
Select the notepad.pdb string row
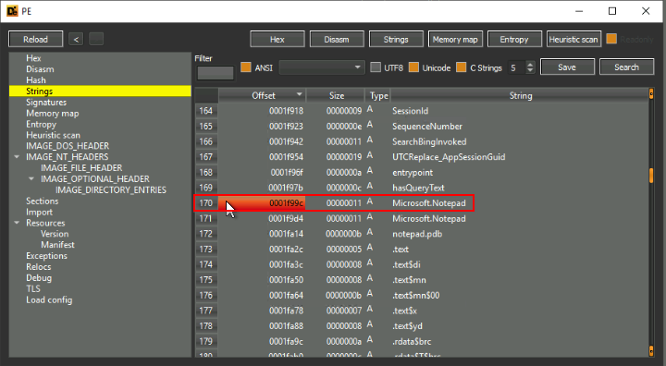[422, 234]
